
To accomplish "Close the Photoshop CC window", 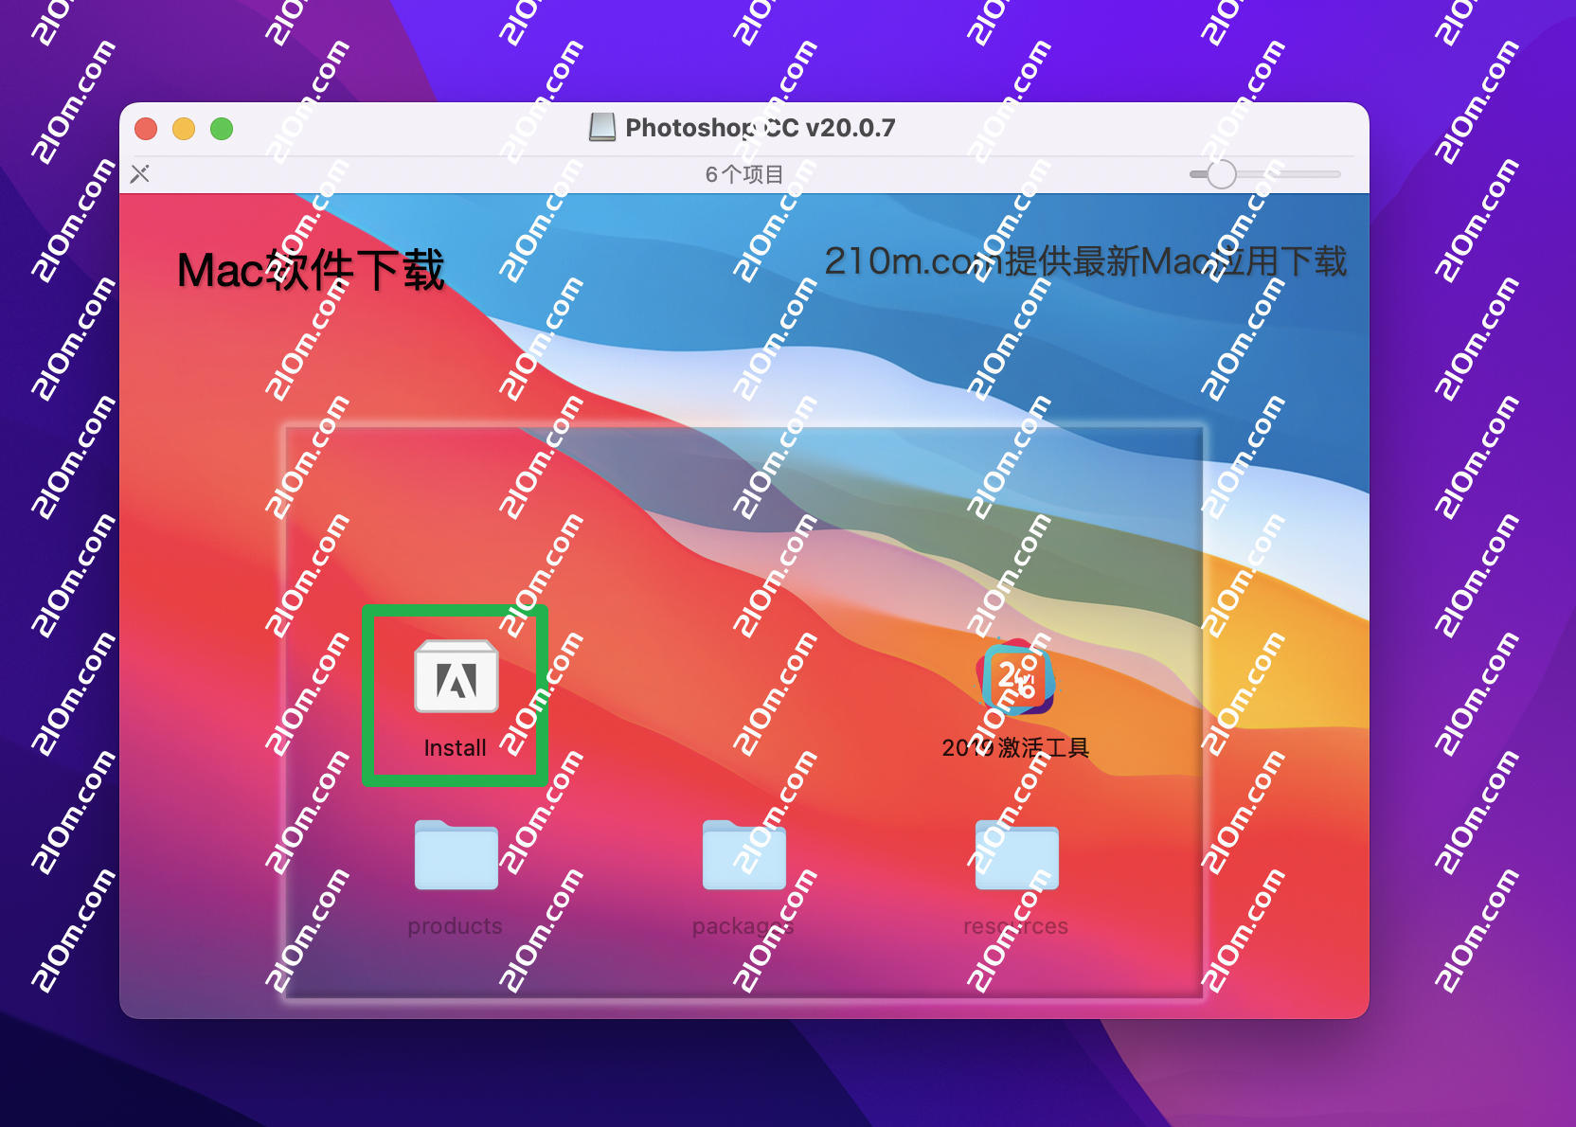I will click(x=146, y=128).
